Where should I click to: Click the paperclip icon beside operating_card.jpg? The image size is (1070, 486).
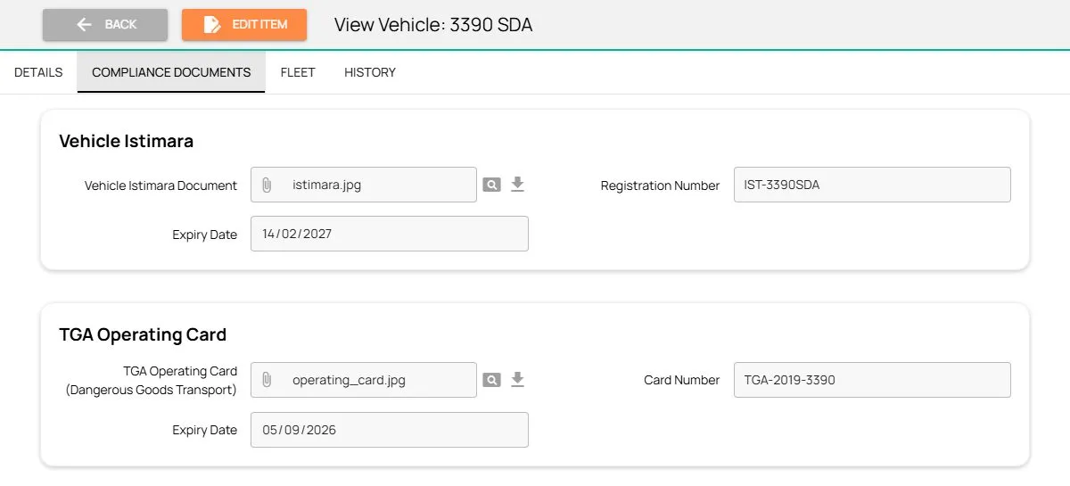[x=266, y=380]
